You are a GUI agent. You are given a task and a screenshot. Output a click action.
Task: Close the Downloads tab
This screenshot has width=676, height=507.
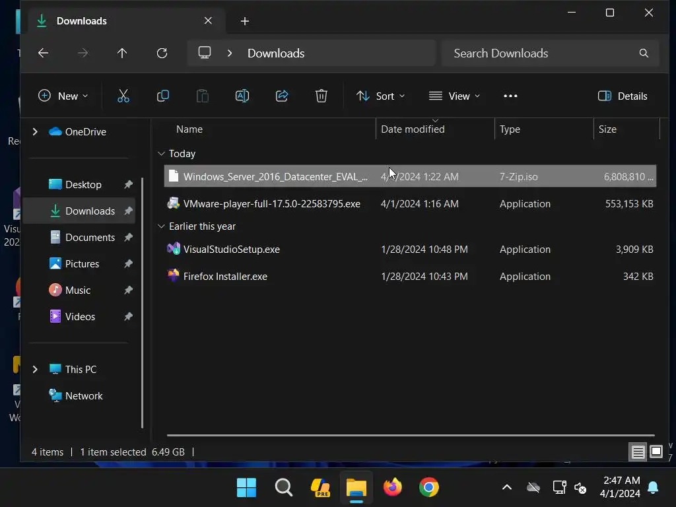[208, 20]
